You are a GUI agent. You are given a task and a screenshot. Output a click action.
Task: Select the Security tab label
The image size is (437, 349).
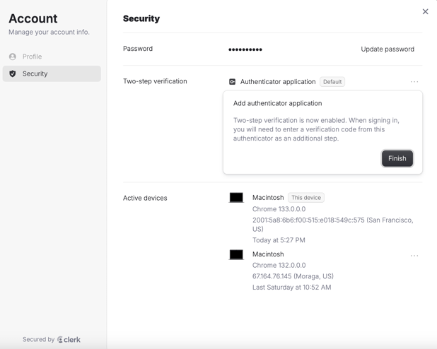pos(35,73)
